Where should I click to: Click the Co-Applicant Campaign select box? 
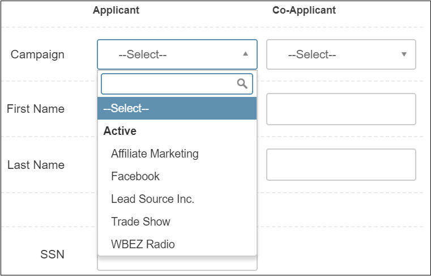[x=341, y=54]
